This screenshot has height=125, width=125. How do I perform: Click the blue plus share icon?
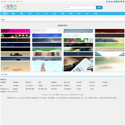(x=107, y=2)
